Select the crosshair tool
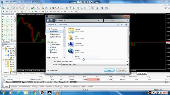This screenshot has height=95, width=170. [7, 11]
